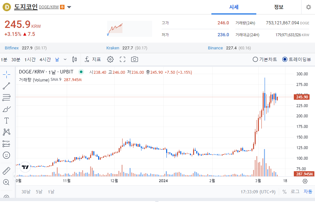Image resolution: width=315 pixels, height=202 pixels.
Task: Open the TradingView logo link
Action: point(25,167)
